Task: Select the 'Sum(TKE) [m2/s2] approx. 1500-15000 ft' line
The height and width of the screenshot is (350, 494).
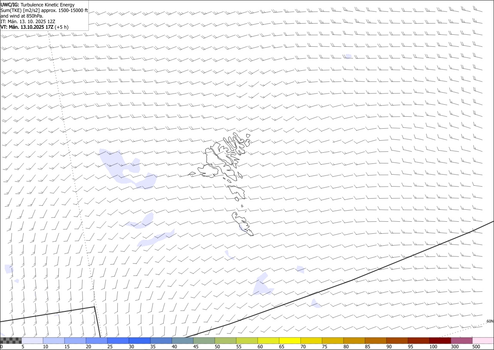Action: pyautogui.click(x=44, y=10)
